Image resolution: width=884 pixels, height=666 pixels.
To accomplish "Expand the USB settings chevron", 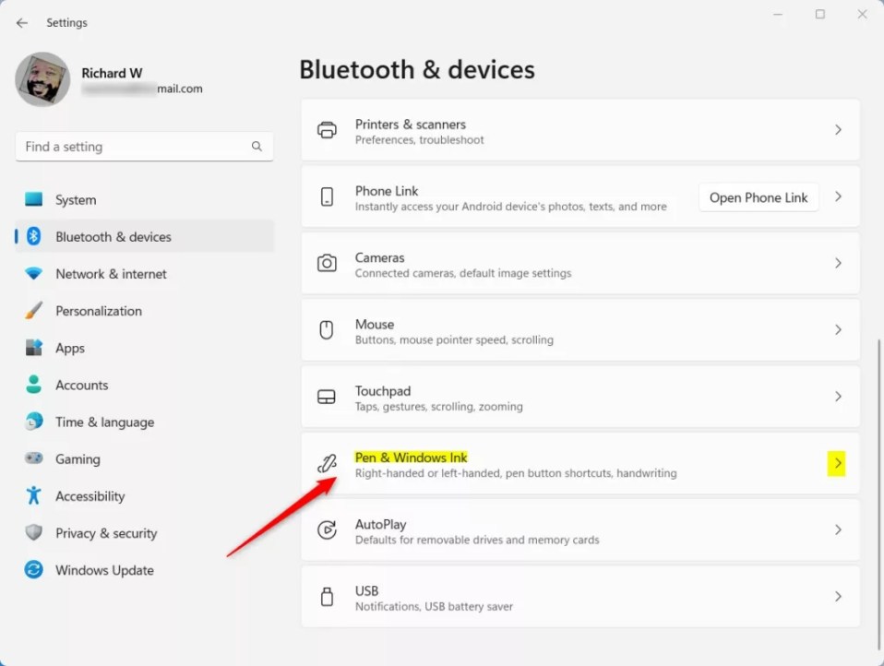I will [x=838, y=597].
